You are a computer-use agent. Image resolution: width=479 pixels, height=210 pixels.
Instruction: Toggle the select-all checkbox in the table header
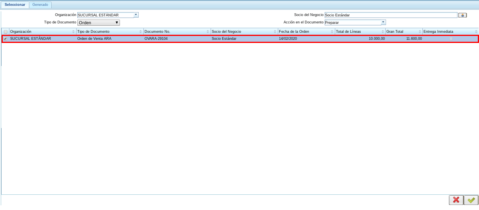[5, 32]
